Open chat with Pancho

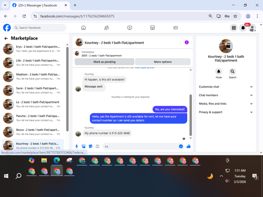tap(33, 118)
